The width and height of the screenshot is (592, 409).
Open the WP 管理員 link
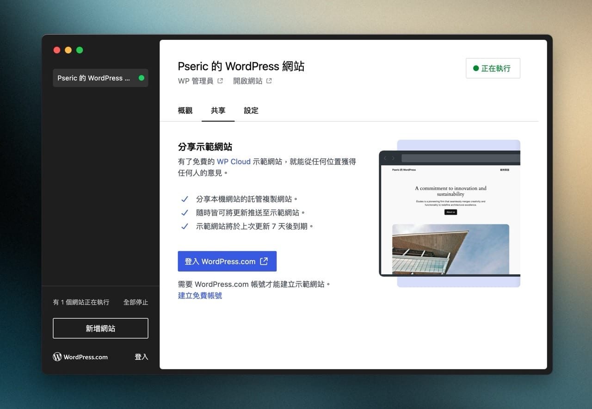point(196,81)
